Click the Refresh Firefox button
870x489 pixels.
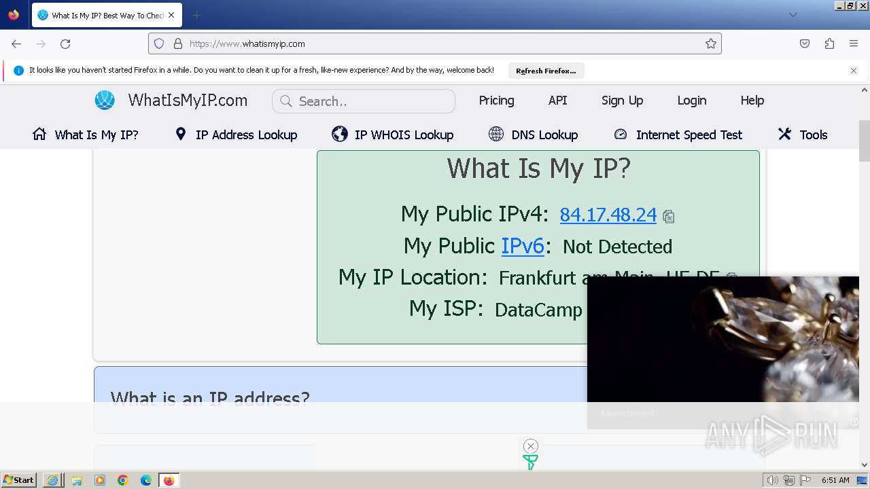[546, 71]
